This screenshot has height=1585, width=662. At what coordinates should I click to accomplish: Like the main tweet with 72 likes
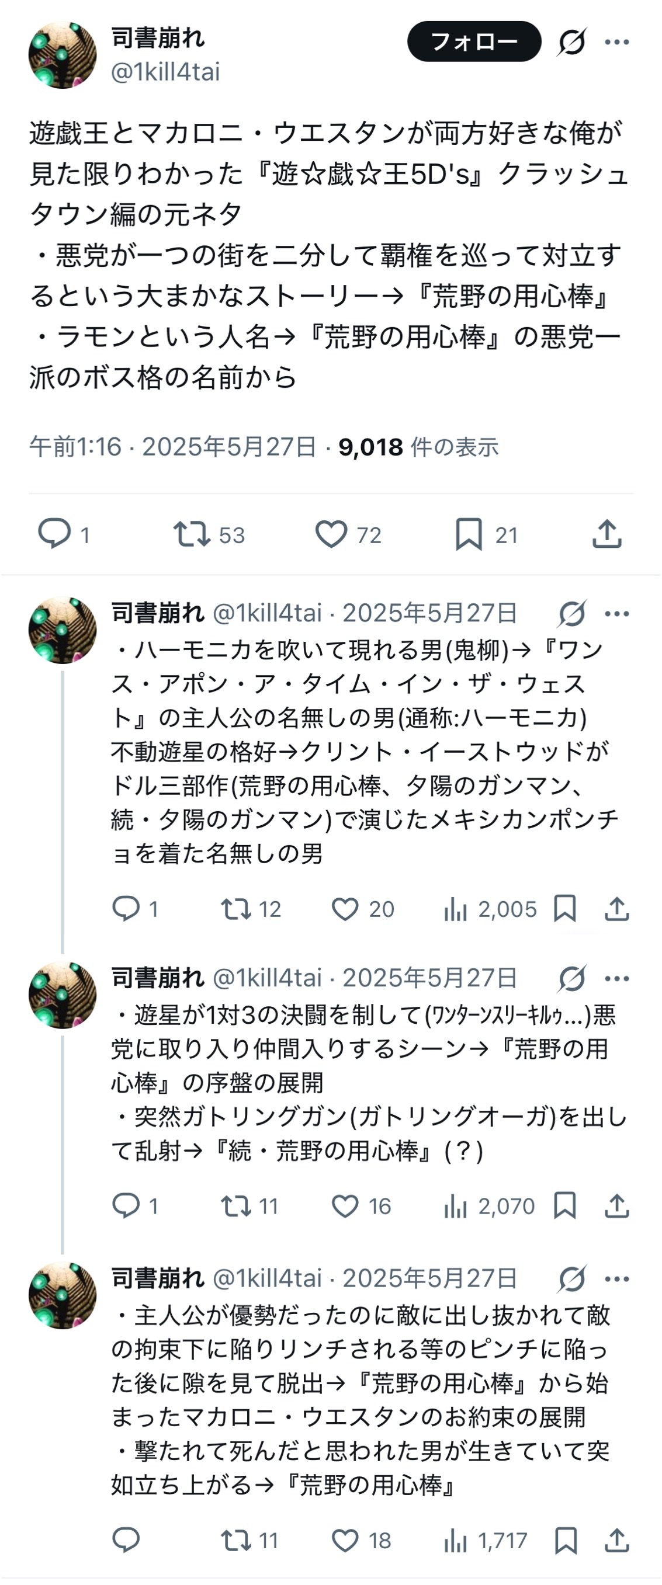pos(331,534)
